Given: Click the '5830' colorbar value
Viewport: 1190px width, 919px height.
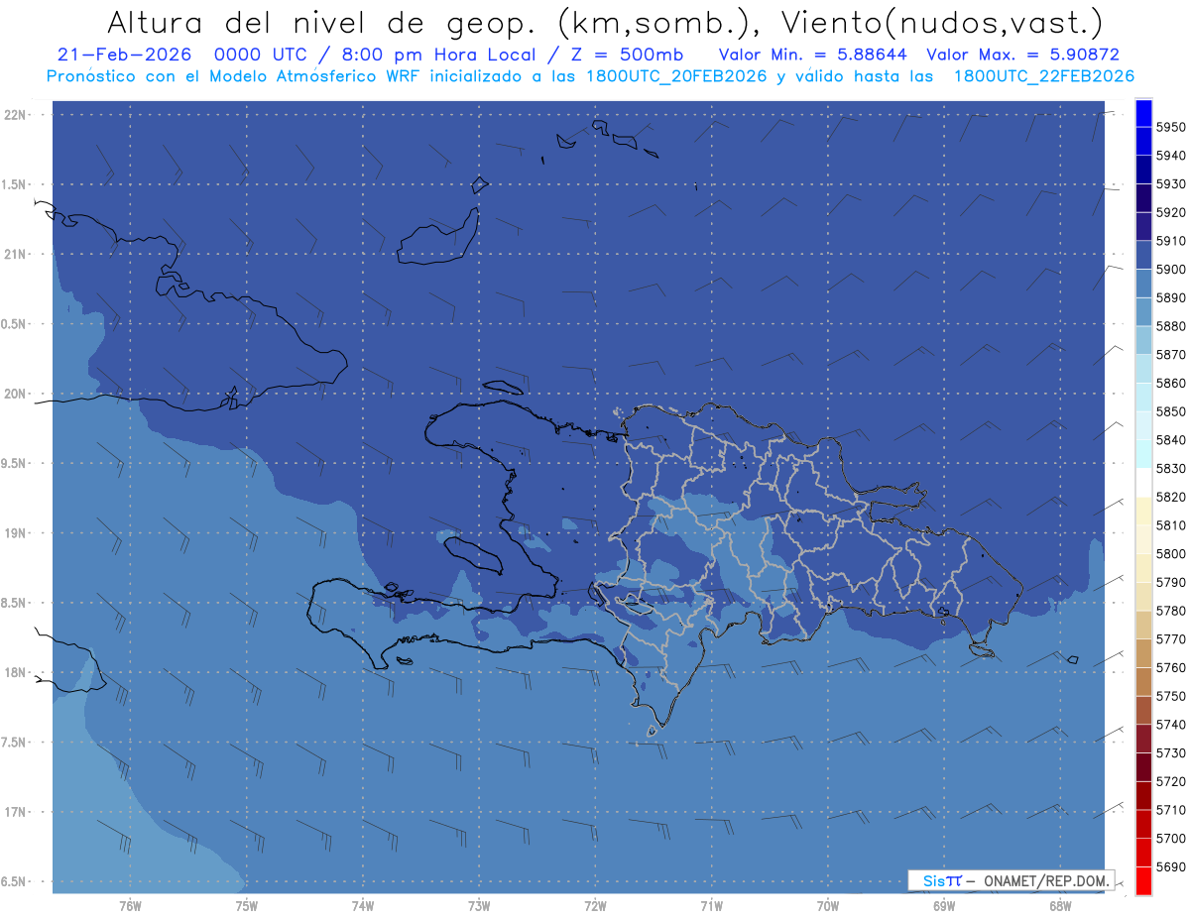Looking at the screenshot, I should coord(1171,469).
